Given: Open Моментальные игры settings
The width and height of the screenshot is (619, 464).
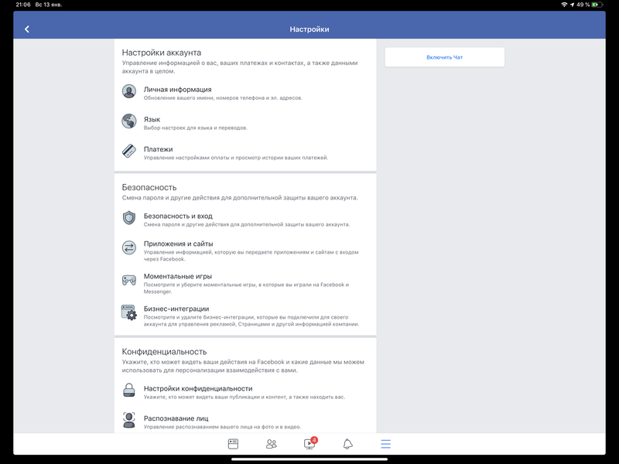Looking at the screenshot, I should tap(245, 283).
